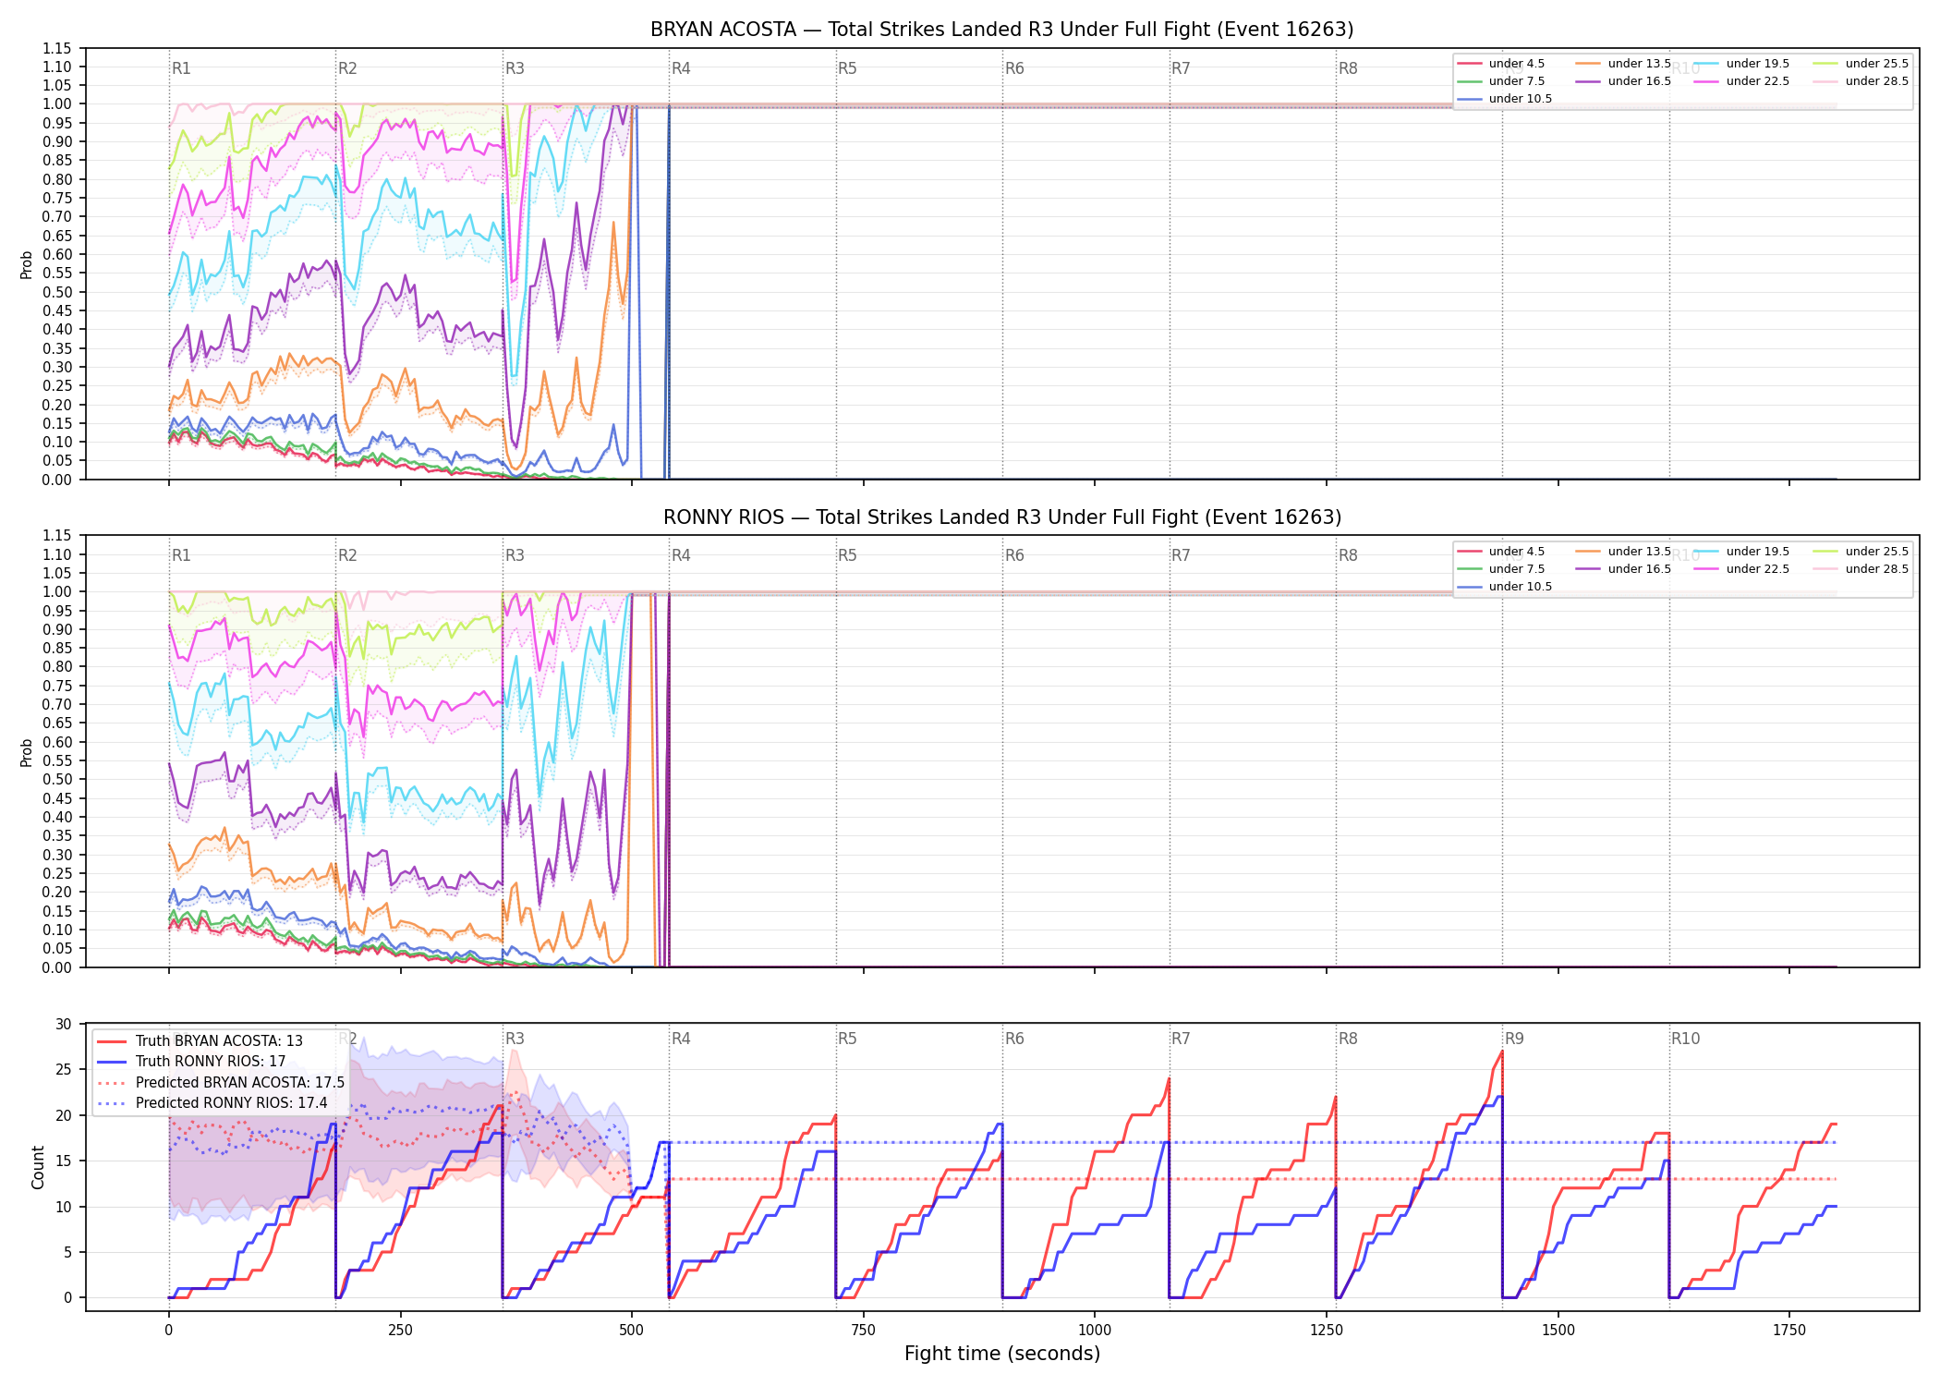Click 'under 19.5' legend entry in Ronny Rios chart

1741,552
